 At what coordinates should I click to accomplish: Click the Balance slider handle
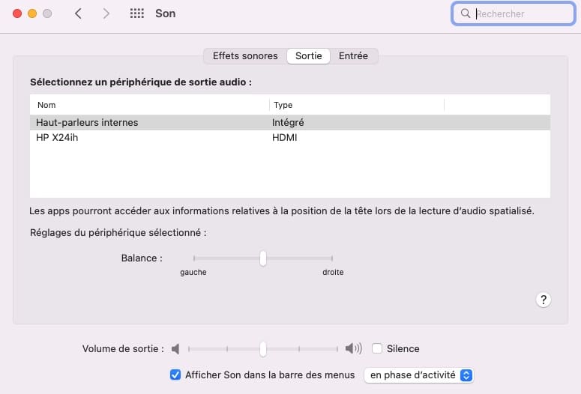click(x=263, y=258)
